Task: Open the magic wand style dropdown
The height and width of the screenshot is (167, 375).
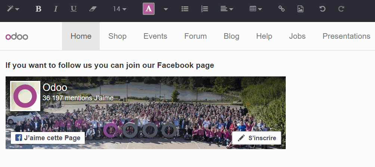Action: click(13, 9)
